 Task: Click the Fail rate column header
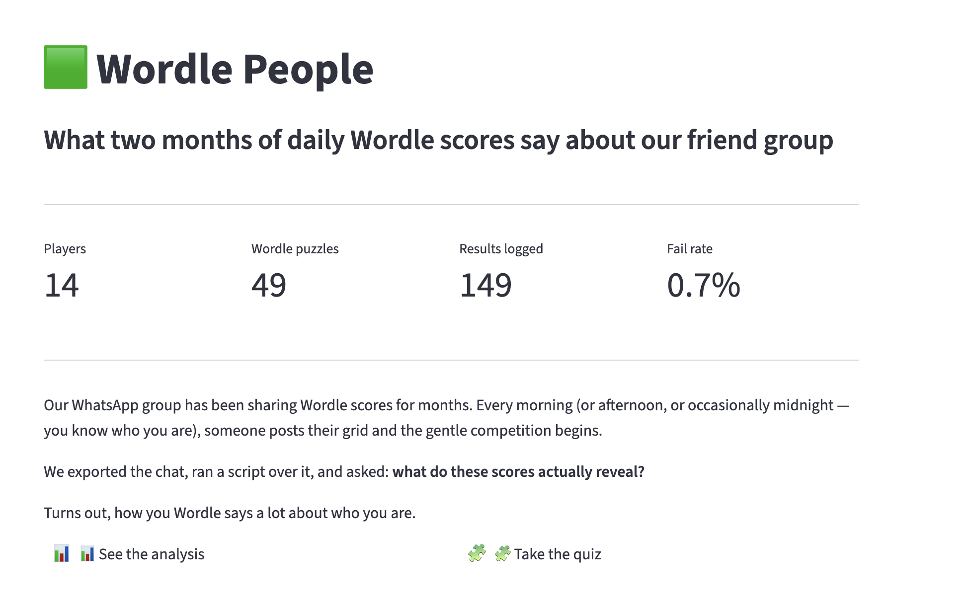690,249
